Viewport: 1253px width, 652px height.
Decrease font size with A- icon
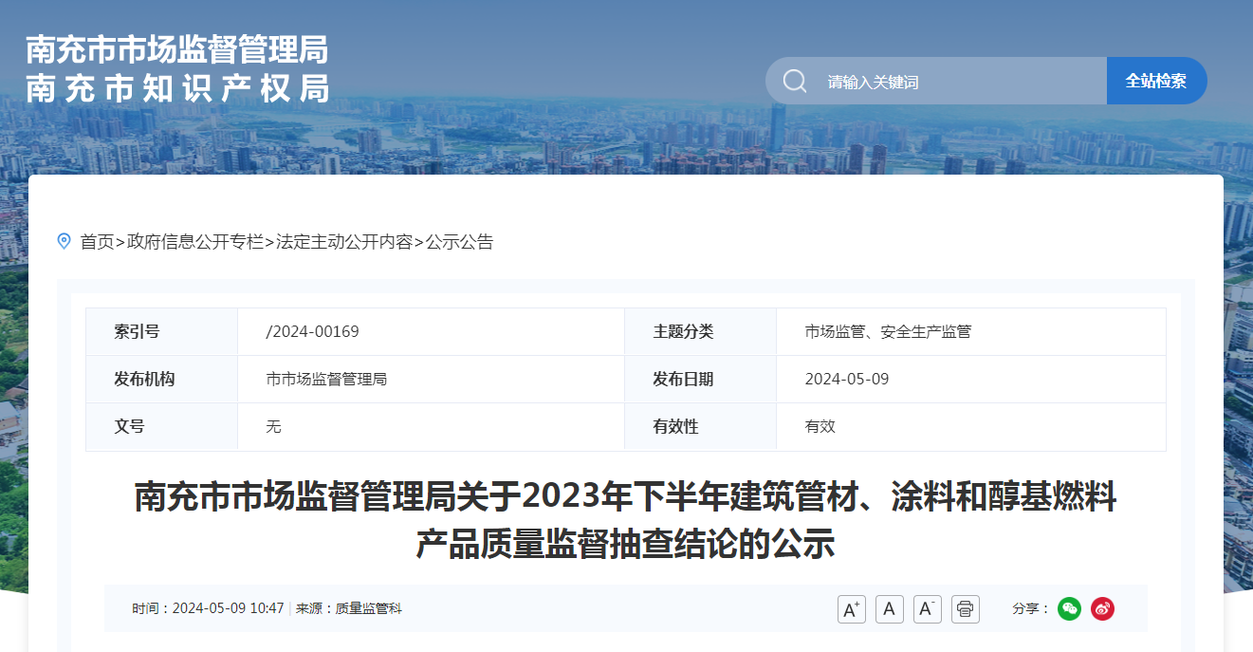click(x=927, y=609)
